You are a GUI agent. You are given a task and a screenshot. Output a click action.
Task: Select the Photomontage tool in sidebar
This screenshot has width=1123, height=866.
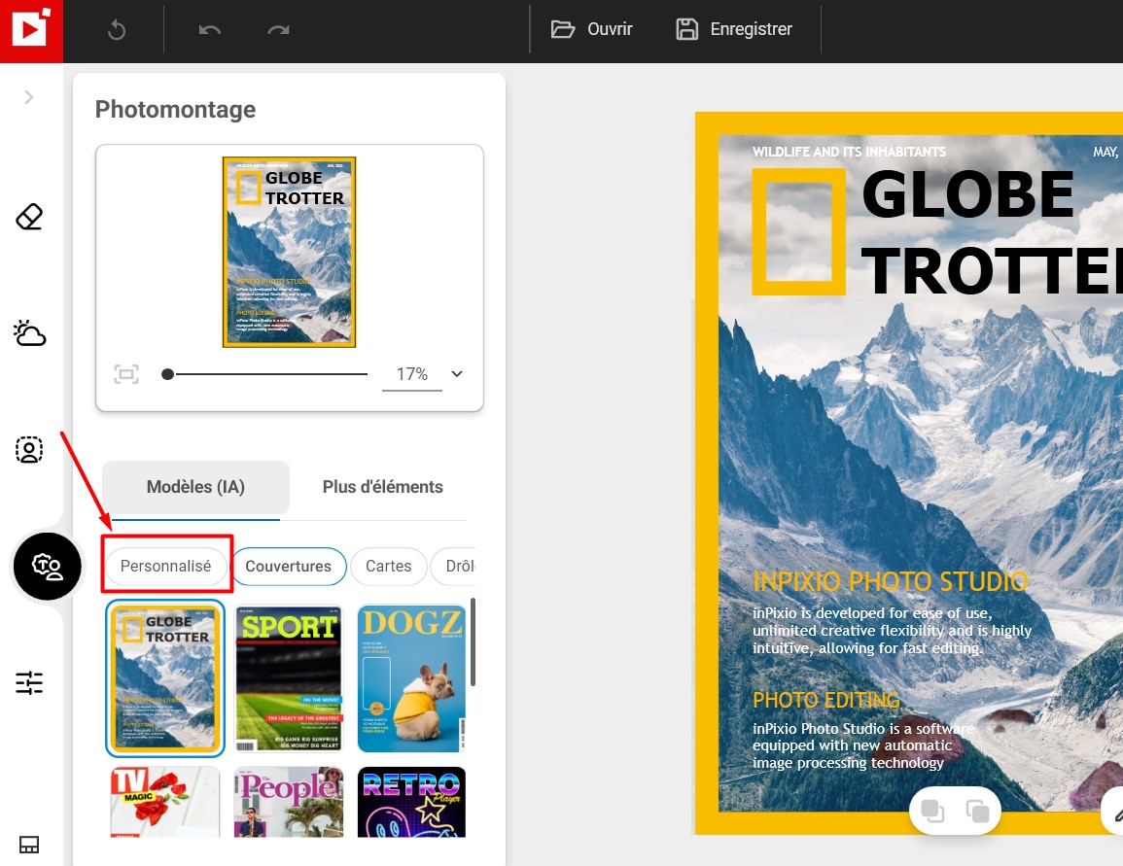48,567
